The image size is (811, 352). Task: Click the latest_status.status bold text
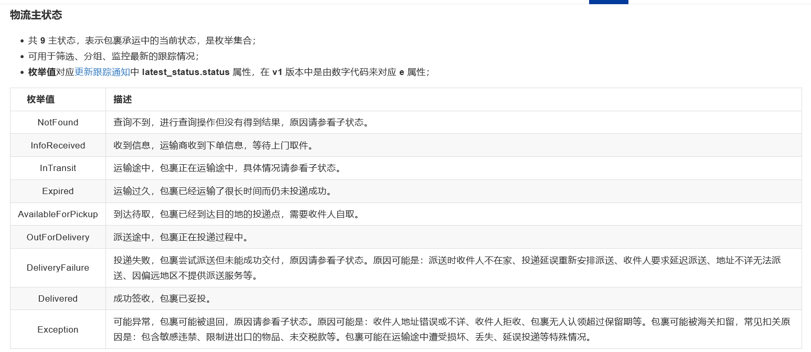pos(186,72)
